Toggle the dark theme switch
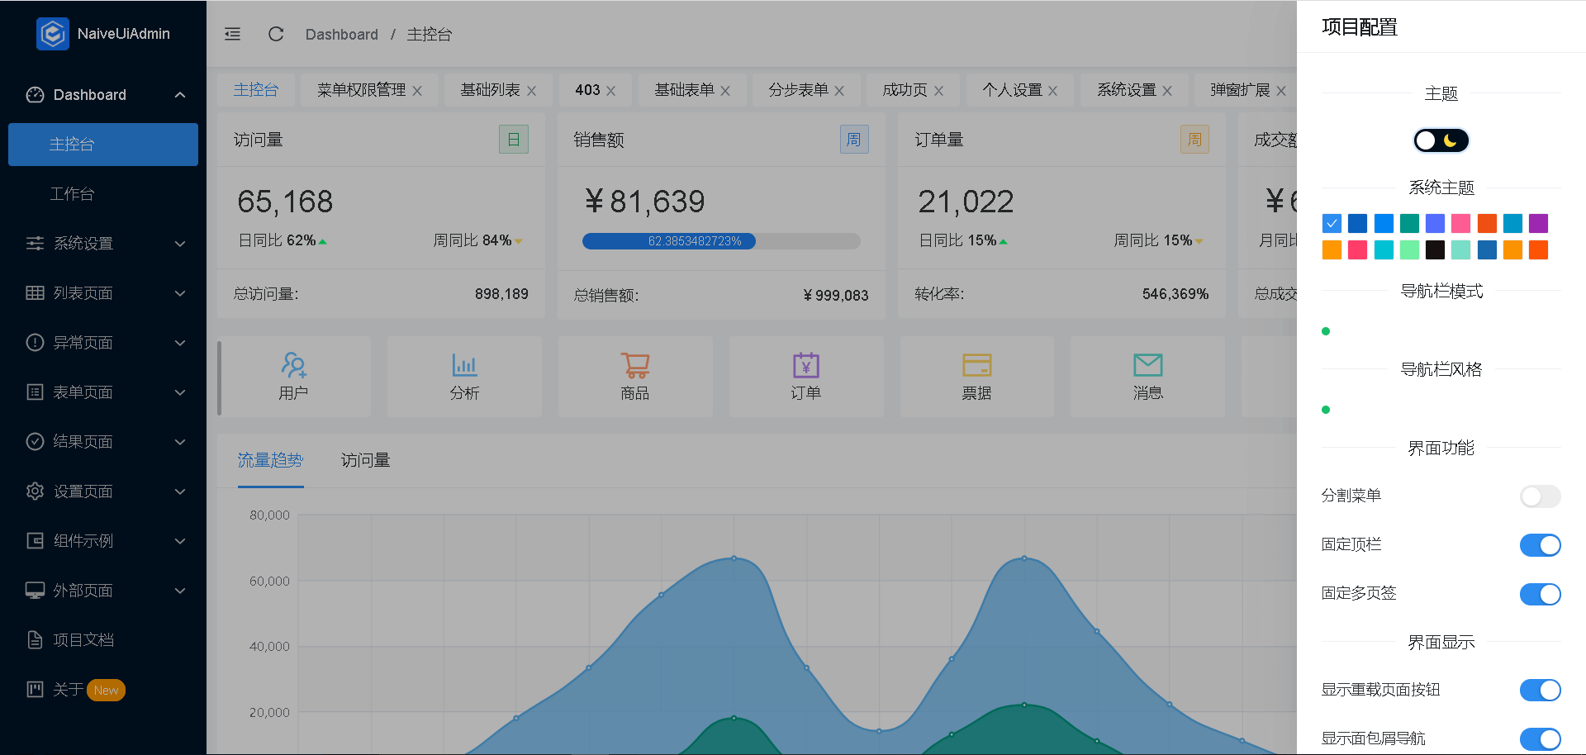The height and width of the screenshot is (755, 1586). click(x=1441, y=140)
